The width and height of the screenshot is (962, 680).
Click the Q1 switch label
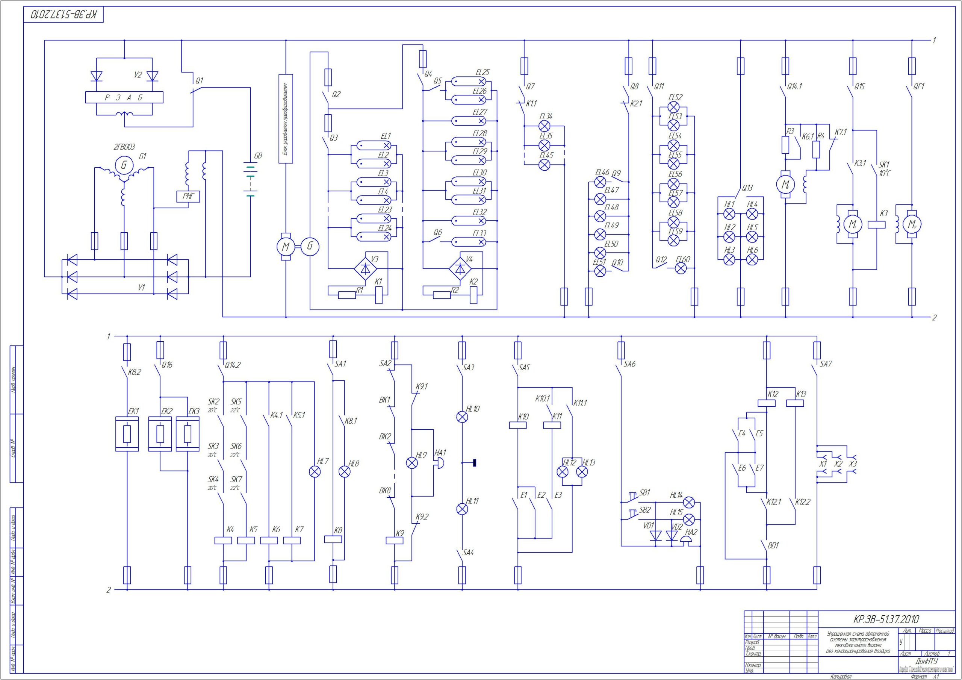point(200,80)
